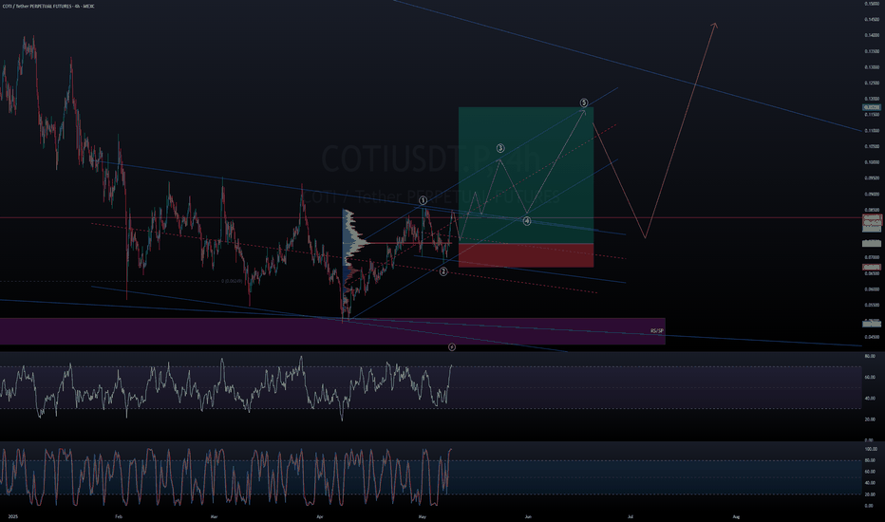885x522 pixels.
Task: Click the 0.11000 price axis label
Action: pyautogui.click(x=872, y=130)
